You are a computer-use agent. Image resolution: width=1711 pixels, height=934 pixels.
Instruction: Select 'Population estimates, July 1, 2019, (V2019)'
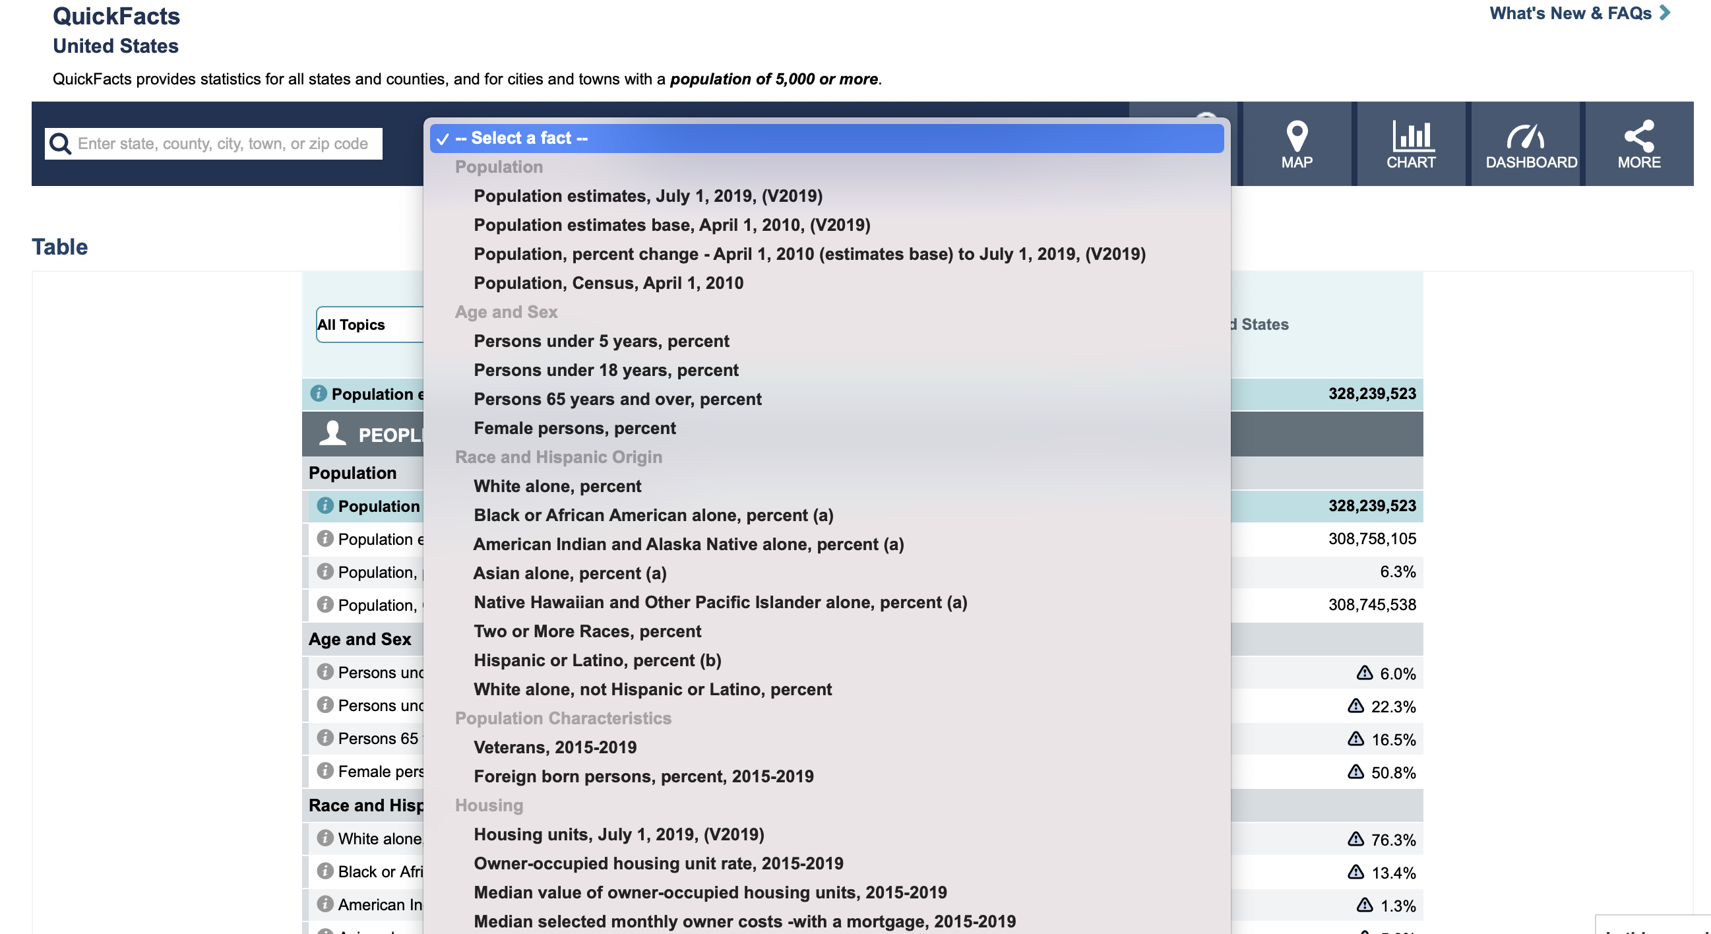[648, 196]
